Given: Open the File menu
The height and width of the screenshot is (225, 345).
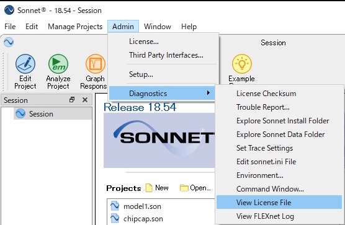Looking at the screenshot, I should pos(10,27).
